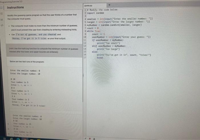Click the 'while True:' code line
The image size is (200, 140).
94,31
